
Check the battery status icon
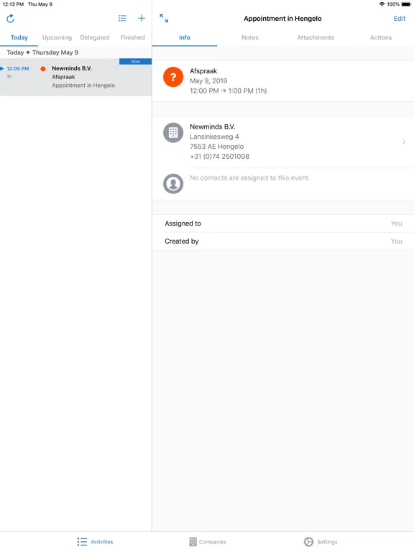(406, 4)
